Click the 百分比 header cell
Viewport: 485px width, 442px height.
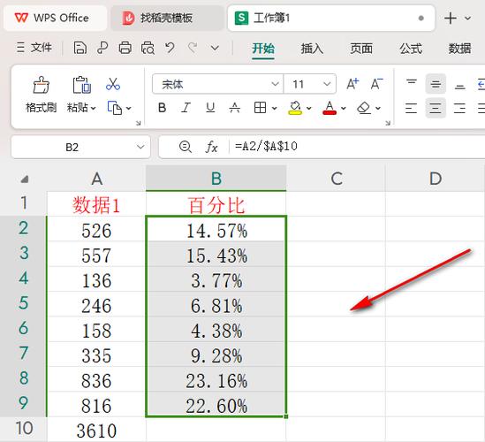pyautogui.click(x=216, y=204)
